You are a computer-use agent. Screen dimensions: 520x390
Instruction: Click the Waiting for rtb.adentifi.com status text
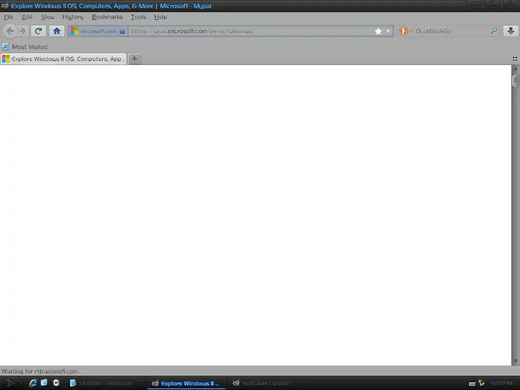coord(41,371)
